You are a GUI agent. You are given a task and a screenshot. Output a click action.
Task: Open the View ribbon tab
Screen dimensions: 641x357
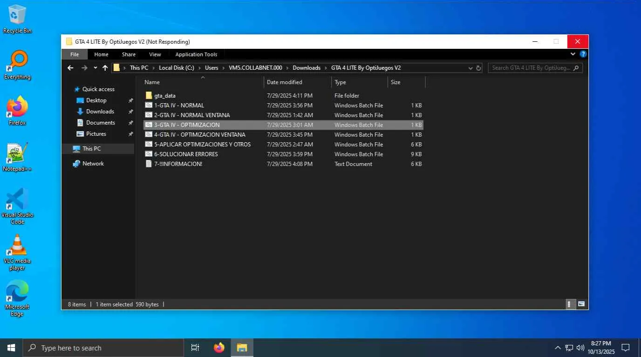pos(155,54)
